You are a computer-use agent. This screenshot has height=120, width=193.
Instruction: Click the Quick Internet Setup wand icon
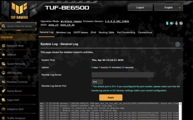tap(3, 26)
